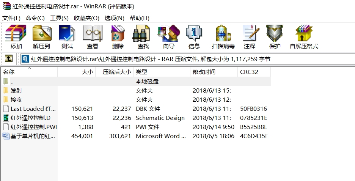Image resolution: width=355 pixels, height=181 pixels.
Task: Click the type cell Schematic Design
Action: [x=160, y=118]
